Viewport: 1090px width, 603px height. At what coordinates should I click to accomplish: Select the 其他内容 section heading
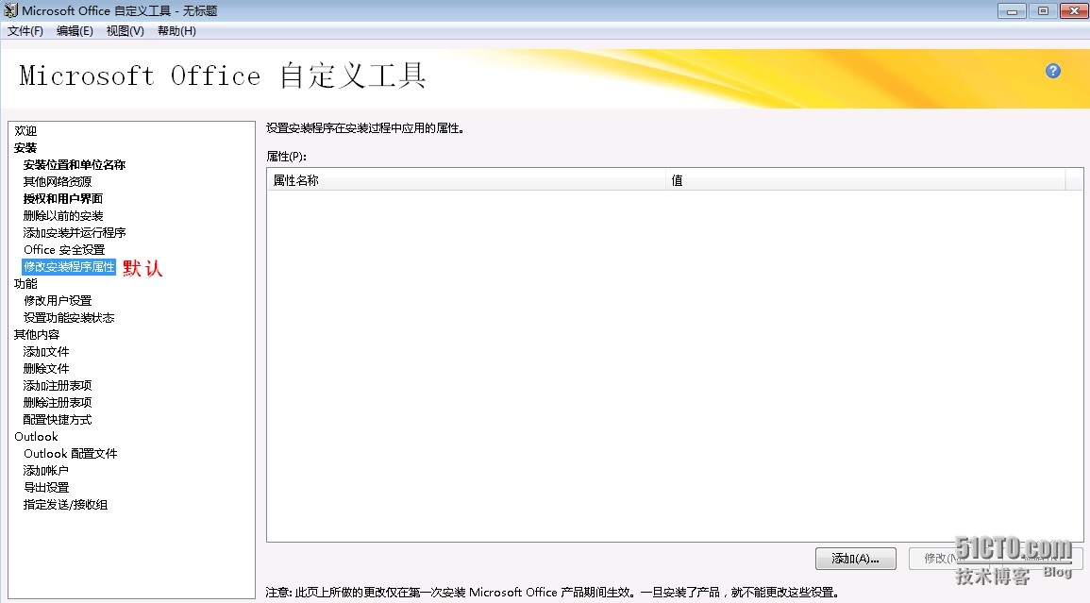pos(37,335)
